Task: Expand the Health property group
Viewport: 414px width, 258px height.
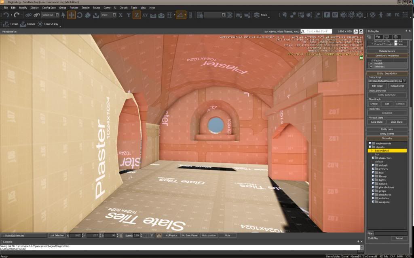Action: click(371, 64)
